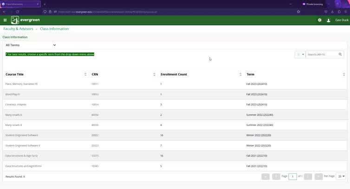Open the apps grid menu icon
This screenshot has width=350, height=189.
5,20
